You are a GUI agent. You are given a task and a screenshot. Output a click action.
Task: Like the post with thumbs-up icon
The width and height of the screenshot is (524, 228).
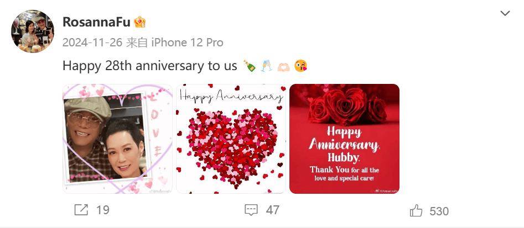[416, 211]
